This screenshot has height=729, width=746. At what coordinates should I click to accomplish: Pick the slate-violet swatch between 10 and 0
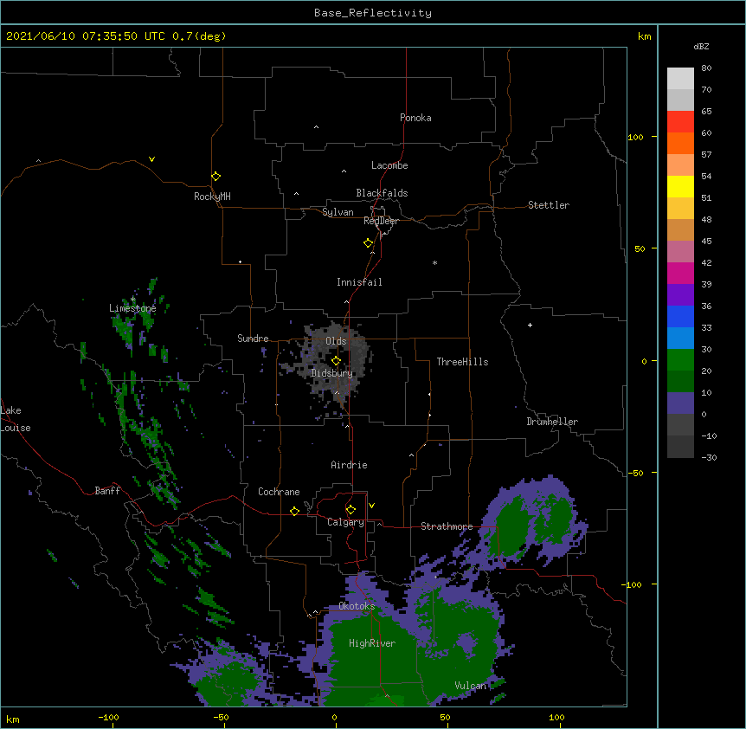[680, 403]
